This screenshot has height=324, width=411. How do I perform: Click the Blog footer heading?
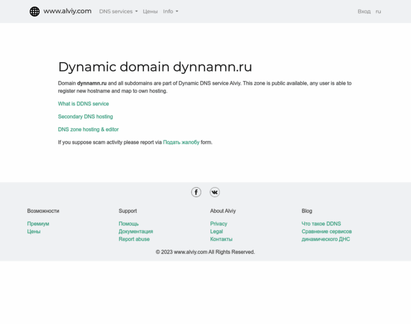point(307,211)
